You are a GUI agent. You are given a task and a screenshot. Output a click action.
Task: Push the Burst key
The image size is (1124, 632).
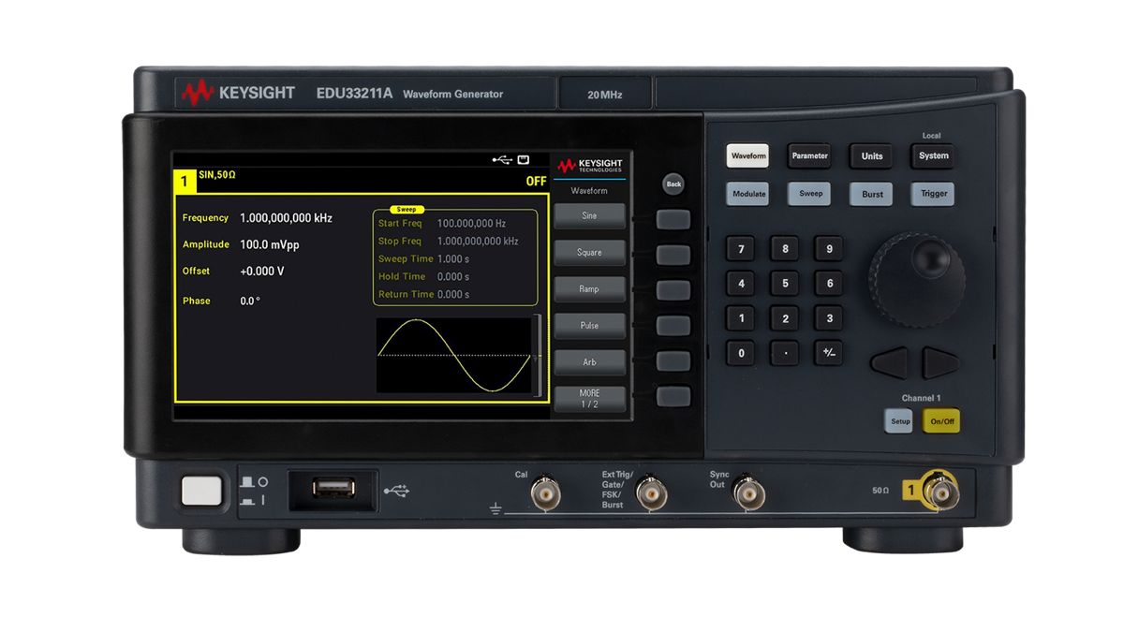click(872, 194)
